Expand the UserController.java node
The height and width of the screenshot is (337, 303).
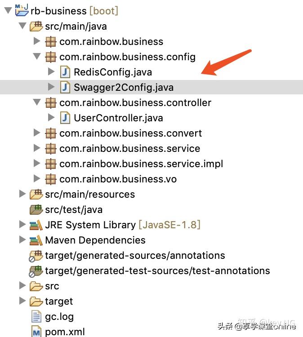point(51,117)
